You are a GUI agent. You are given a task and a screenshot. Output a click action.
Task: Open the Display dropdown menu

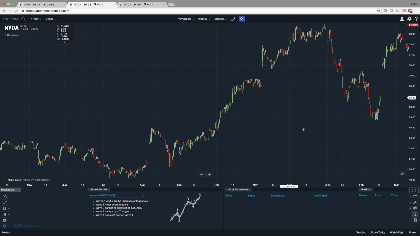[204, 19]
